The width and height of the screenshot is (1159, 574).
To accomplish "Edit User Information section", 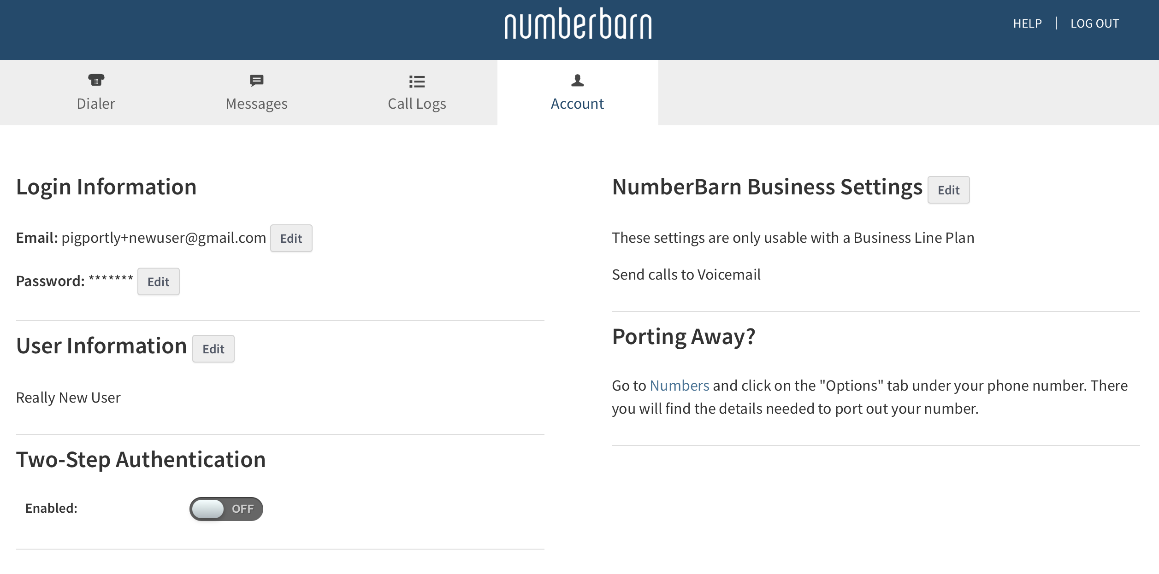I will pos(213,349).
